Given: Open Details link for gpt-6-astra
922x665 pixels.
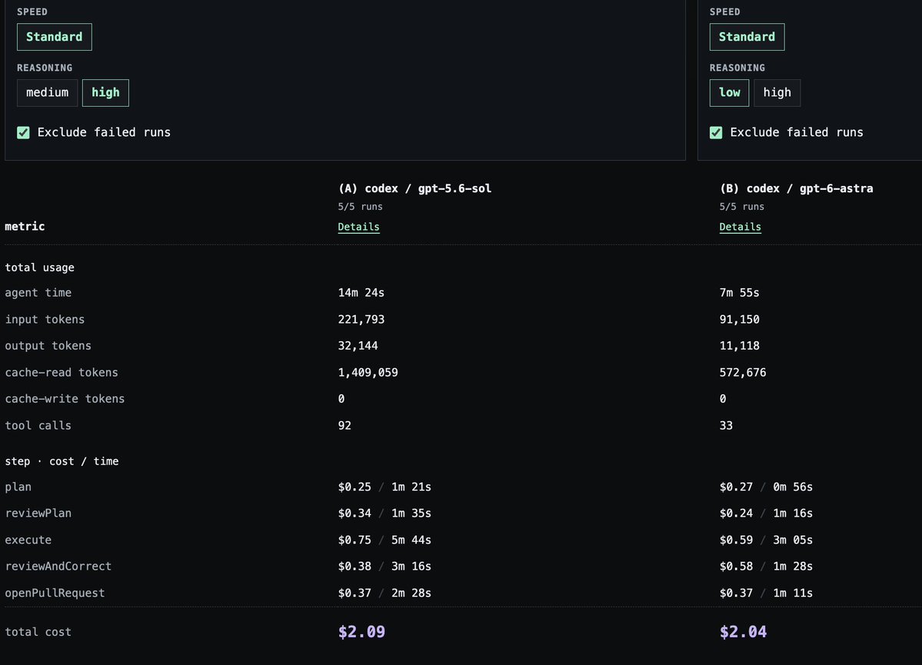Looking at the screenshot, I should (741, 227).
